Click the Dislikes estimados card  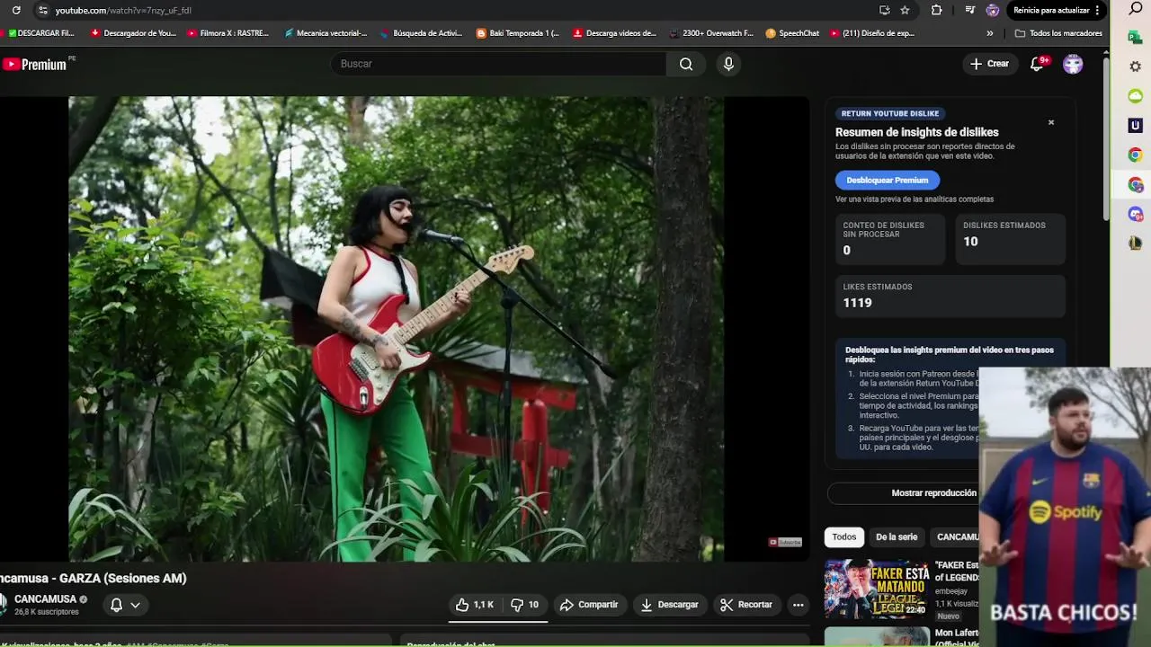(1010, 239)
